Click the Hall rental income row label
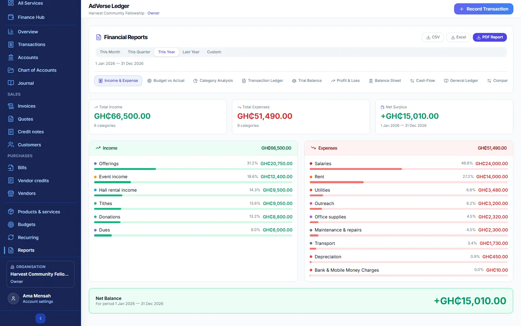This screenshot has height=326, width=521. [118, 190]
